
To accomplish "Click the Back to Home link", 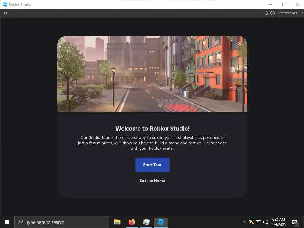I will coord(152,180).
